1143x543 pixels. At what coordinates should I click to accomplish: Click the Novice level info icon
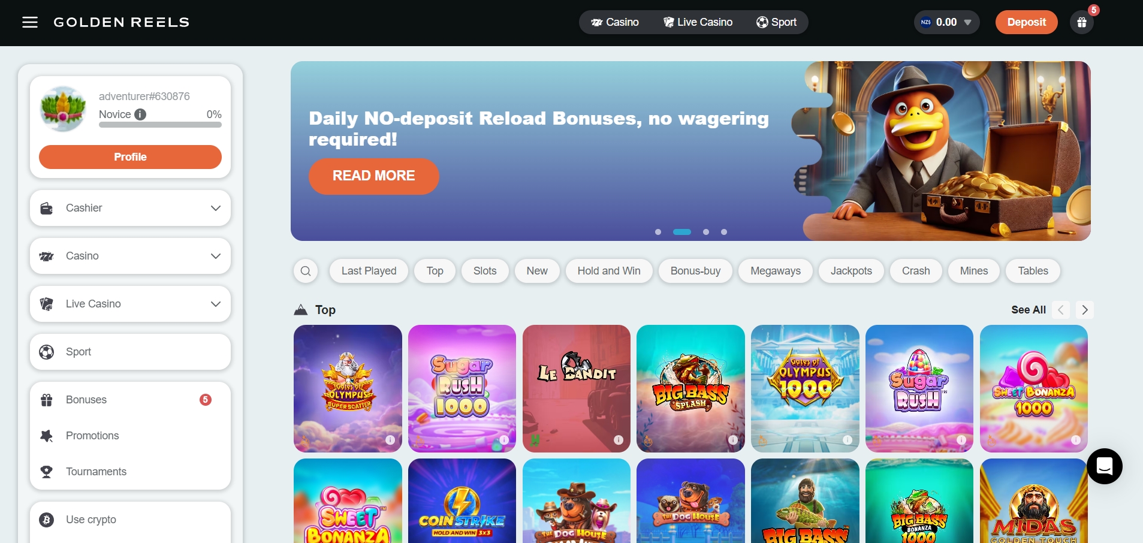(x=140, y=114)
